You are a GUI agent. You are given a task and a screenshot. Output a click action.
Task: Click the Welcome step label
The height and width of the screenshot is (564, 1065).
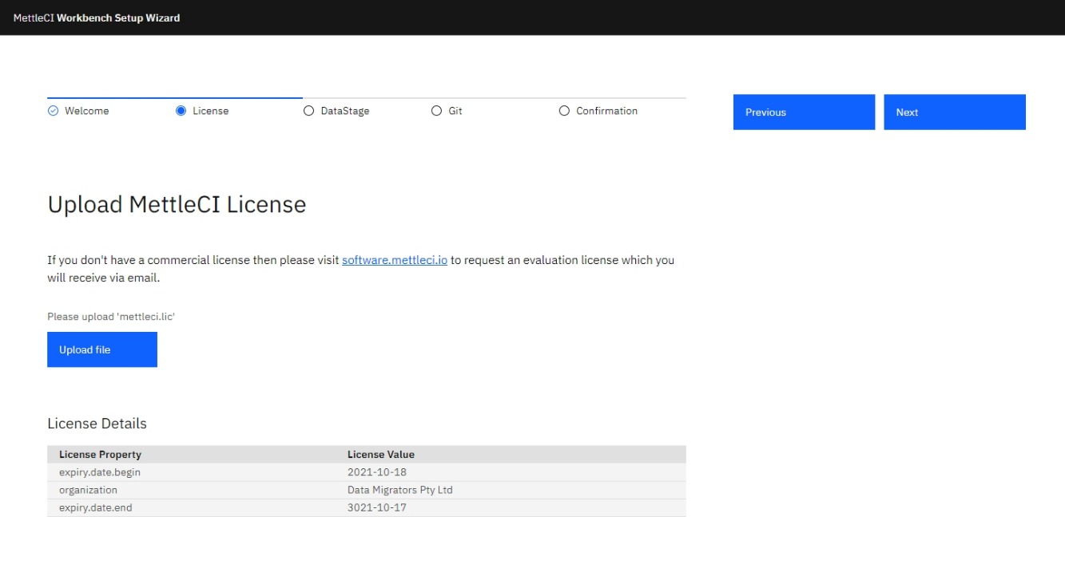tap(87, 111)
